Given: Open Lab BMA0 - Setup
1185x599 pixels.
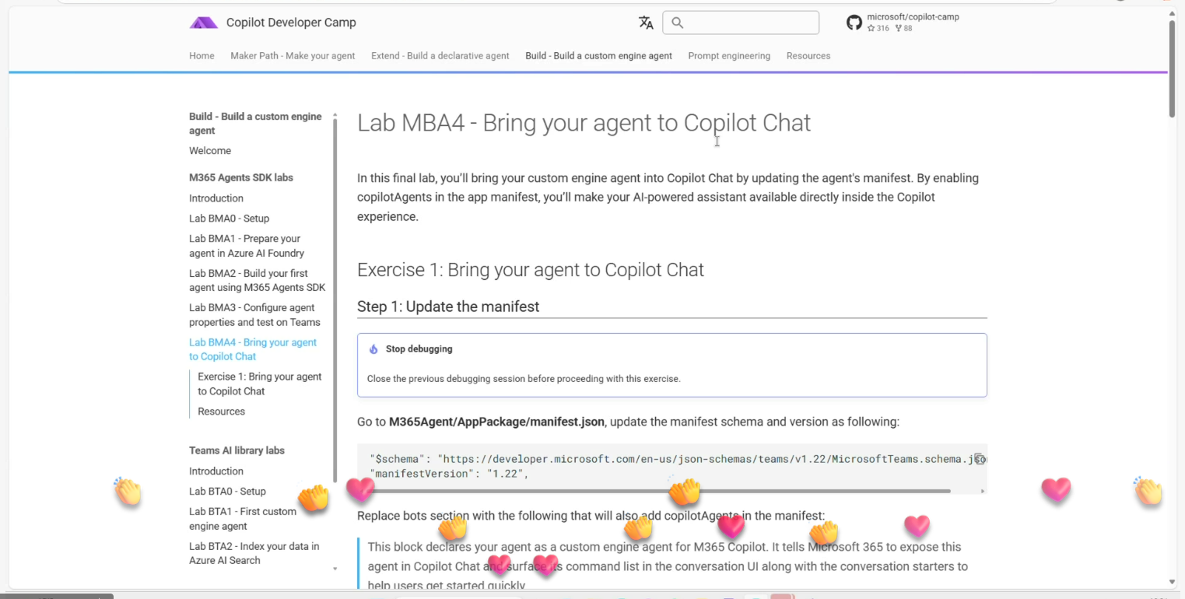Looking at the screenshot, I should tap(230, 219).
